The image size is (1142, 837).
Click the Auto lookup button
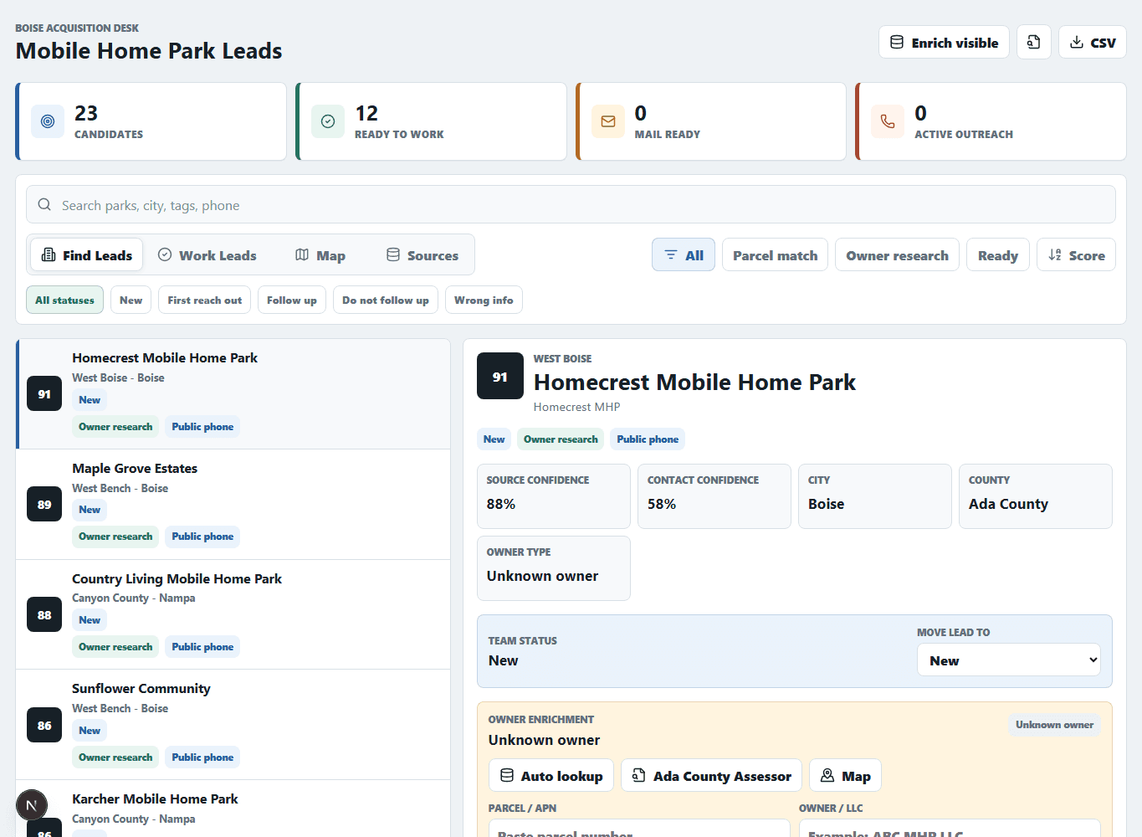click(551, 776)
